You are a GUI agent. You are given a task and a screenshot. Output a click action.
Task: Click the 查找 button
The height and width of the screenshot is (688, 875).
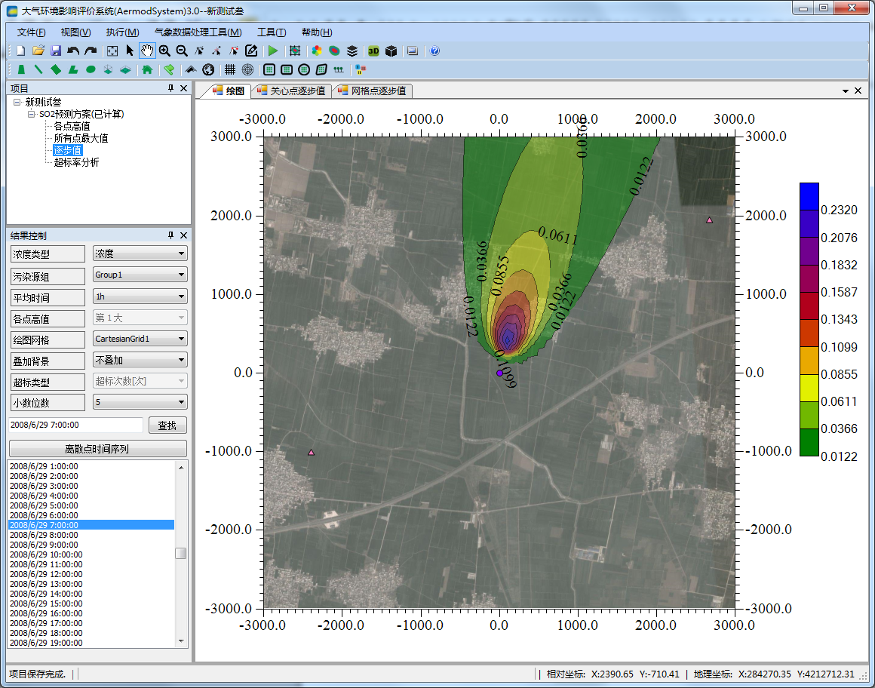point(167,425)
